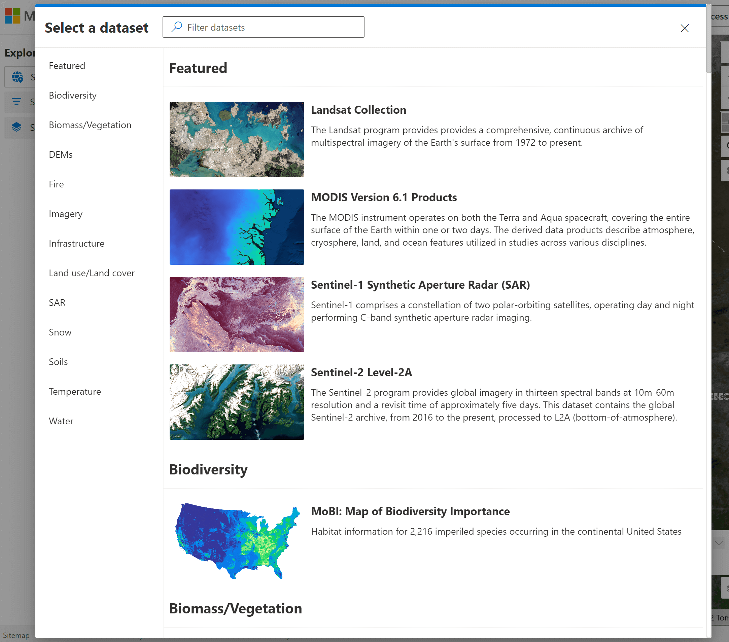Click the Filter datasets input field
The width and height of the screenshot is (729, 642).
click(x=263, y=27)
